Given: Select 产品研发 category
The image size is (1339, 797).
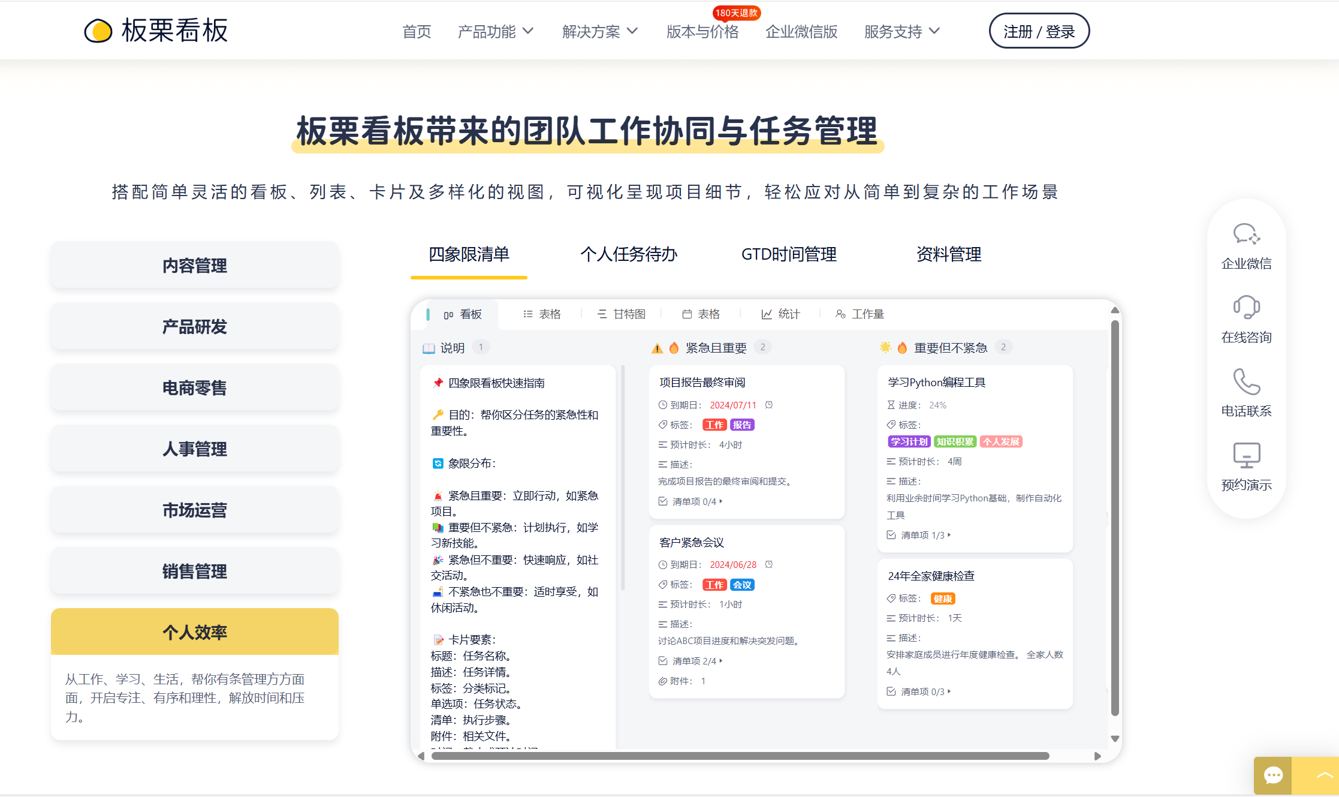Looking at the screenshot, I should [x=195, y=326].
